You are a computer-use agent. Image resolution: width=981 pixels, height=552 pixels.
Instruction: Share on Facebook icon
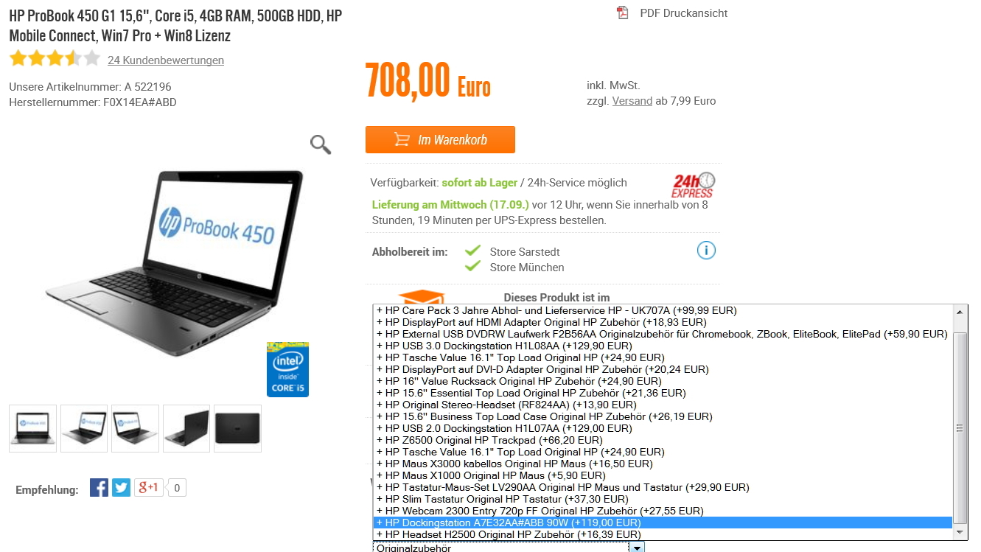pos(99,487)
